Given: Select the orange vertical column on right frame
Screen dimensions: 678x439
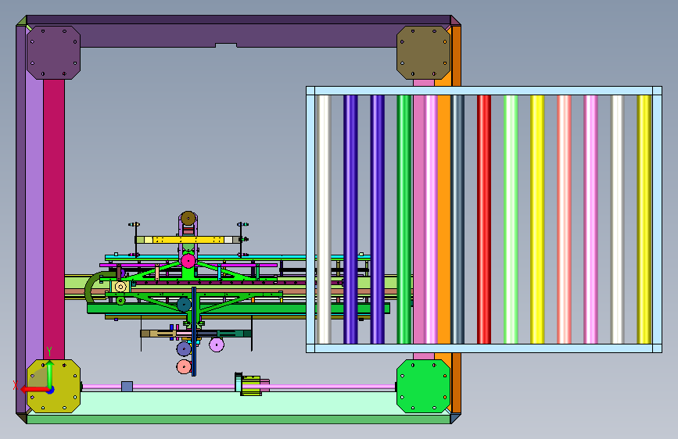Looking at the screenshot, I should pos(444,219).
